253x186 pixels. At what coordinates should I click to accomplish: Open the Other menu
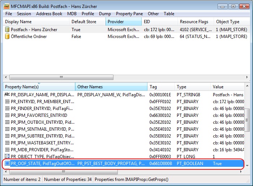click(153, 14)
